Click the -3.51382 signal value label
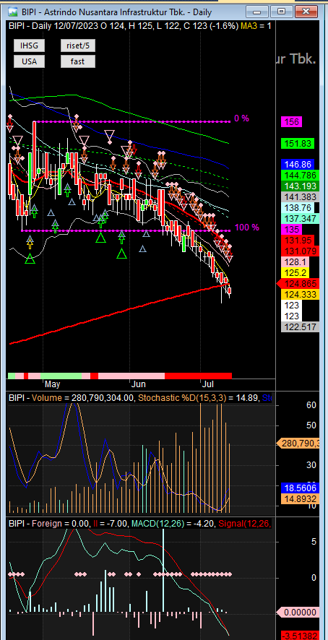The width and height of the screenshot is (328, 640). point(302,636)
